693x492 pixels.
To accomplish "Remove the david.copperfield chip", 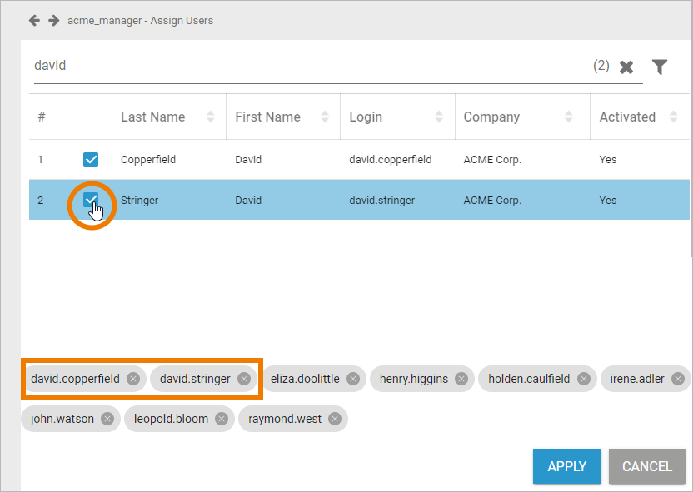I will click(x=133, y=379).
